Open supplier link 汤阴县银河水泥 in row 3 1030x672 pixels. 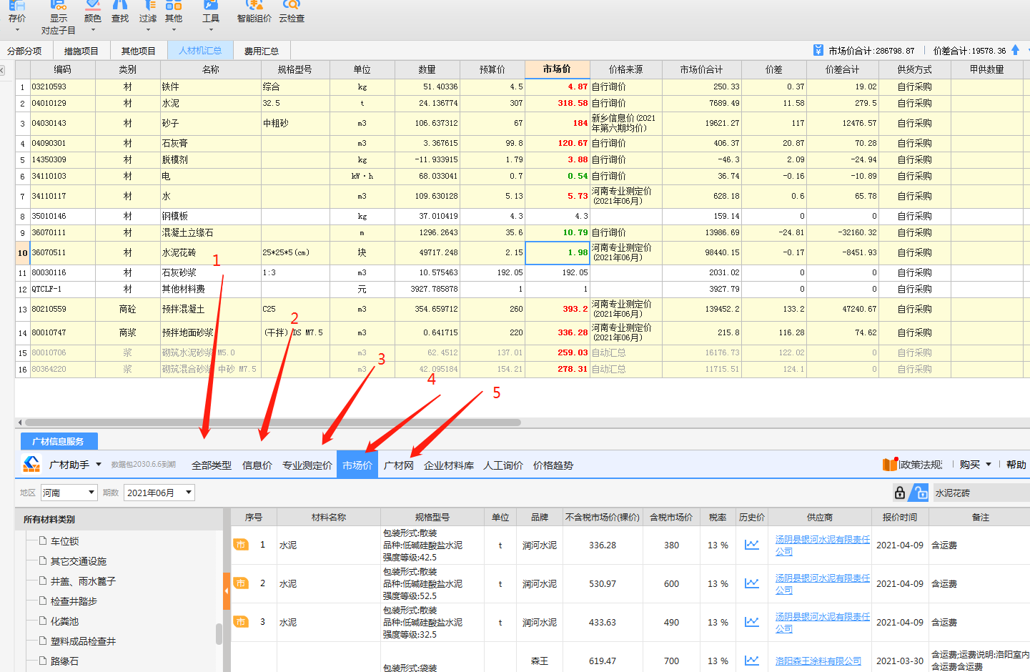click(x=823, y=622)
